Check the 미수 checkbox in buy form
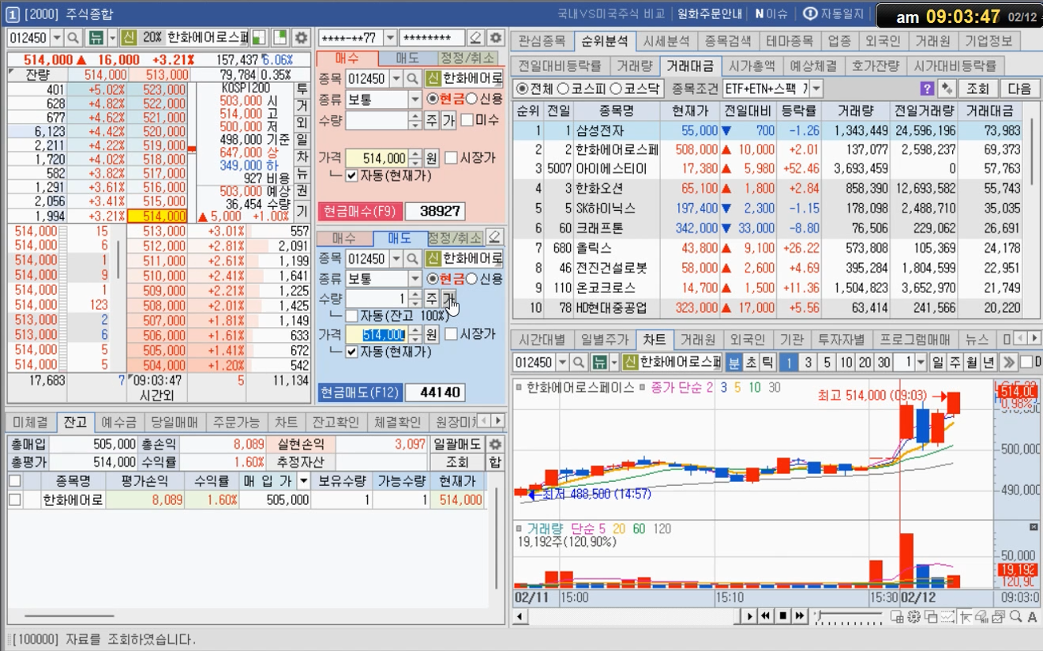This screenshot has width=1043, height=651. coord(467,120)
